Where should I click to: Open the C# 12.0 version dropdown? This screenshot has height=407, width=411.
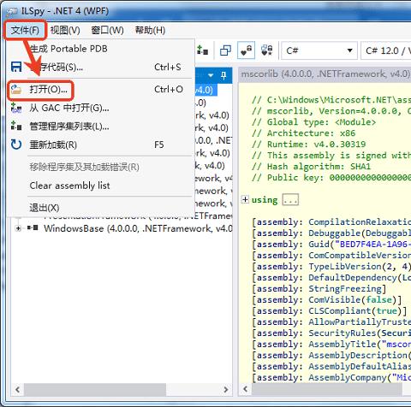tap(386, 50)
